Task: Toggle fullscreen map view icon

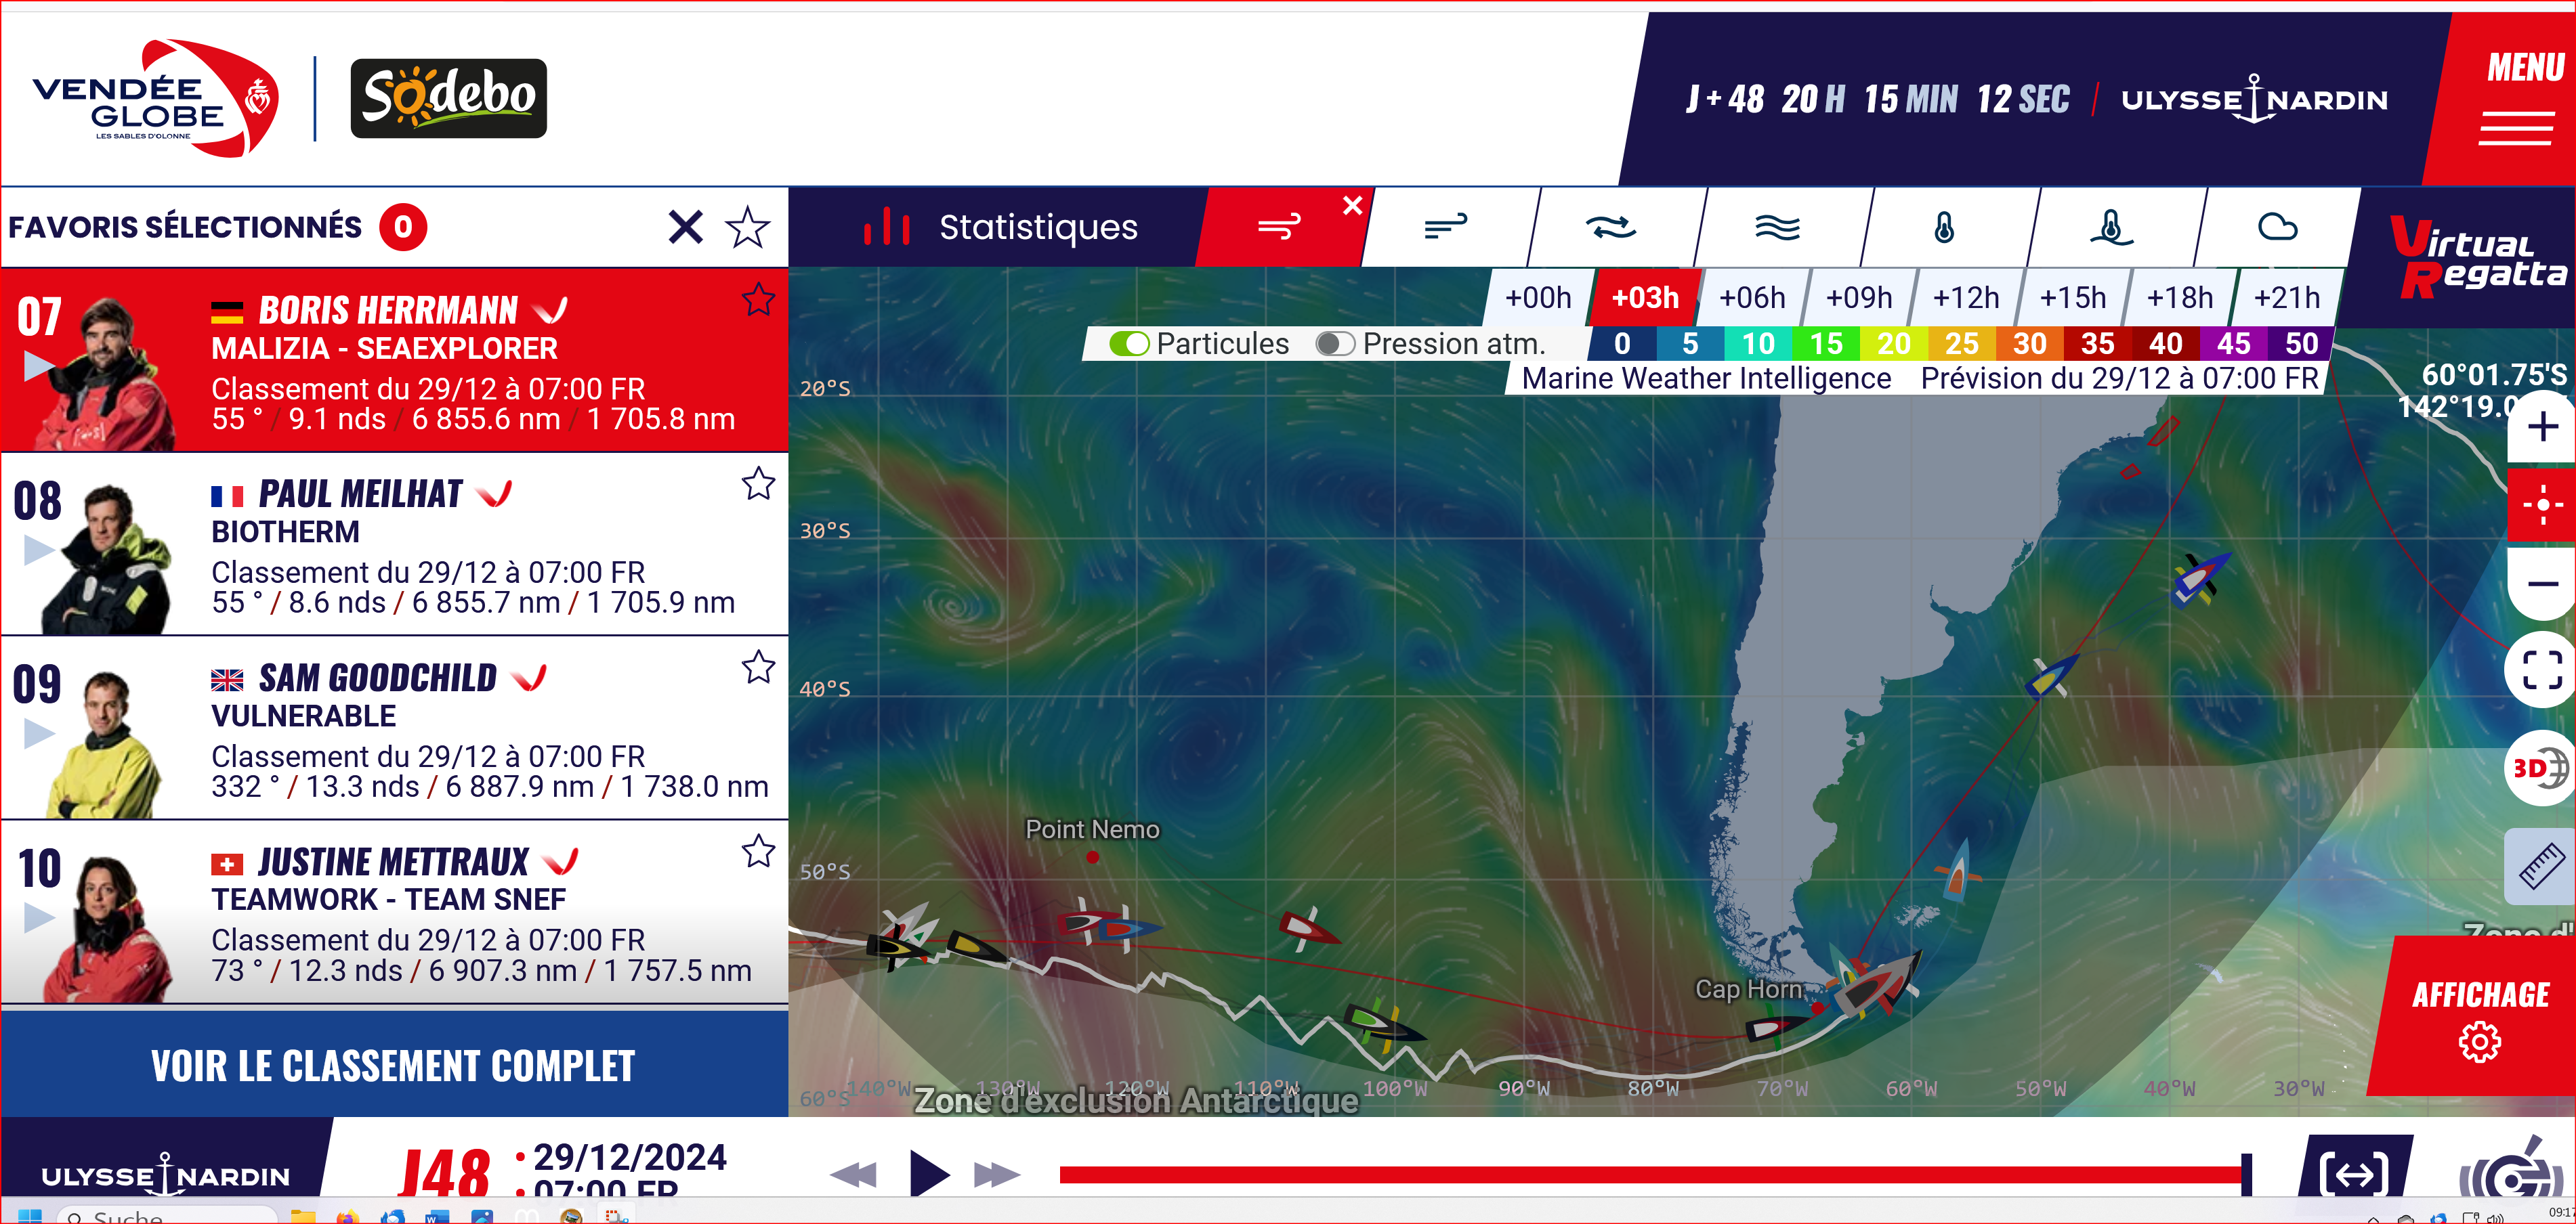Action: click(x=2541, y=670)
